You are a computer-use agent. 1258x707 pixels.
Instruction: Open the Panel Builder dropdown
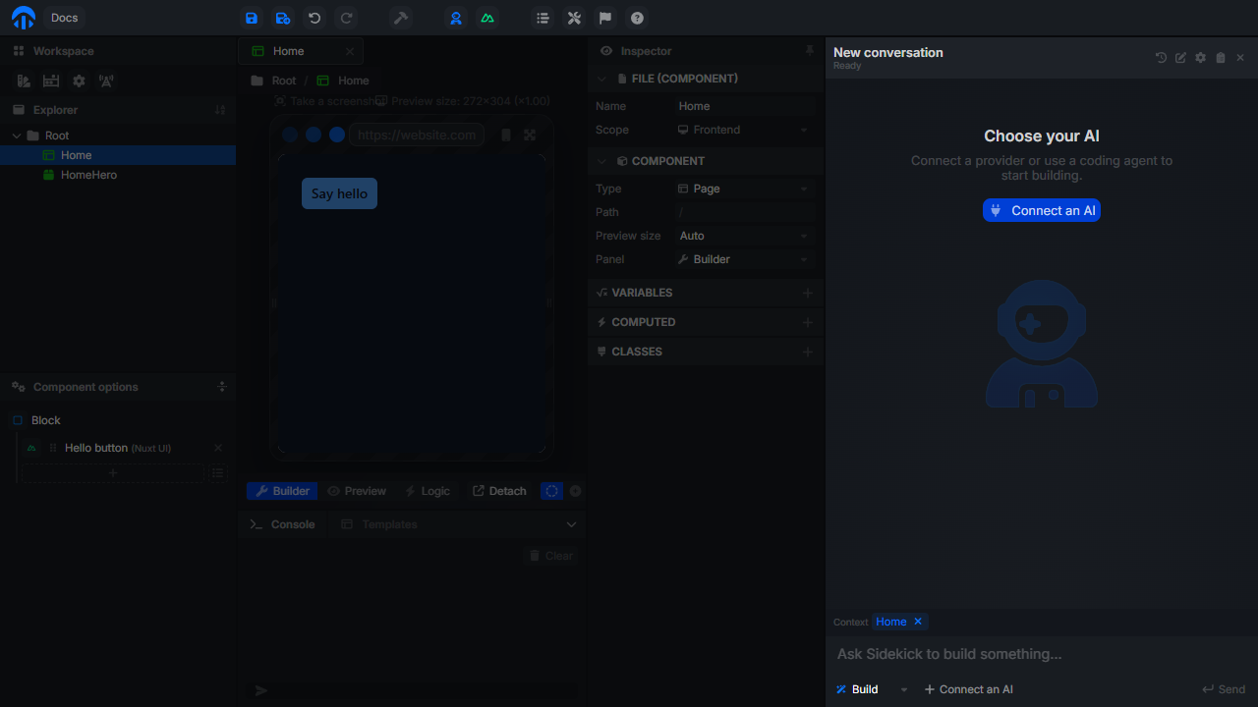(x=745, y=259)
